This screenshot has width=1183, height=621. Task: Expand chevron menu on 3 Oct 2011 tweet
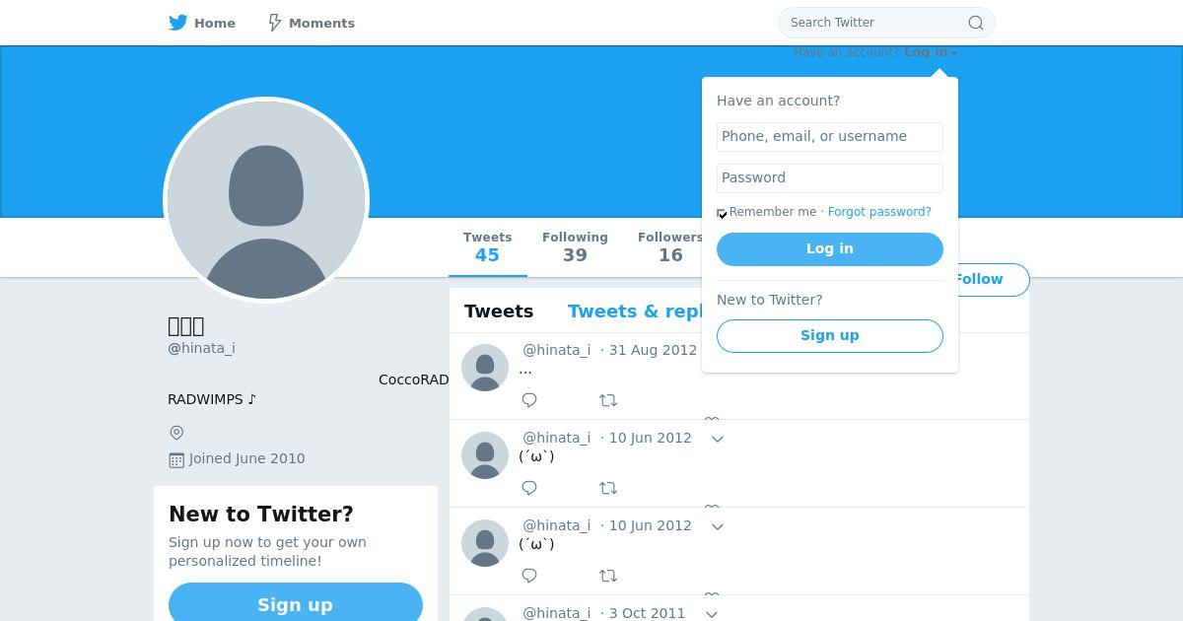pyautogui.click(x=712, y=614)
